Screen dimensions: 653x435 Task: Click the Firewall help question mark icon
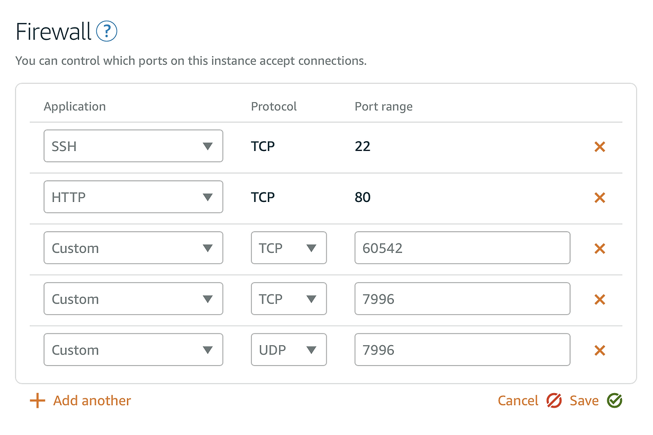tap(107, 32)
